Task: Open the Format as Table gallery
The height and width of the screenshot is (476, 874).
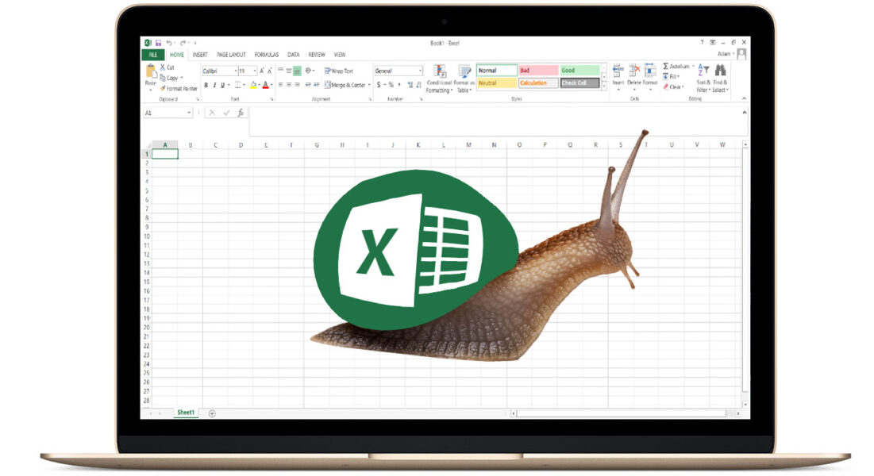Action: (x=464, y=79)
